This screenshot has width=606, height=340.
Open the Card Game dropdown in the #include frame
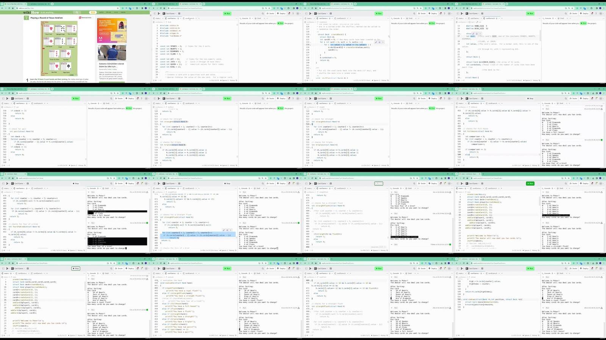coord(170,14)
